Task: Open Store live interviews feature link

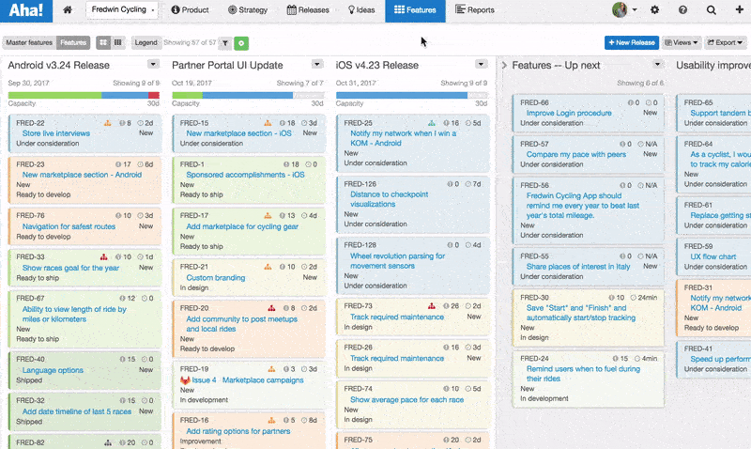Action: (56, 133)
